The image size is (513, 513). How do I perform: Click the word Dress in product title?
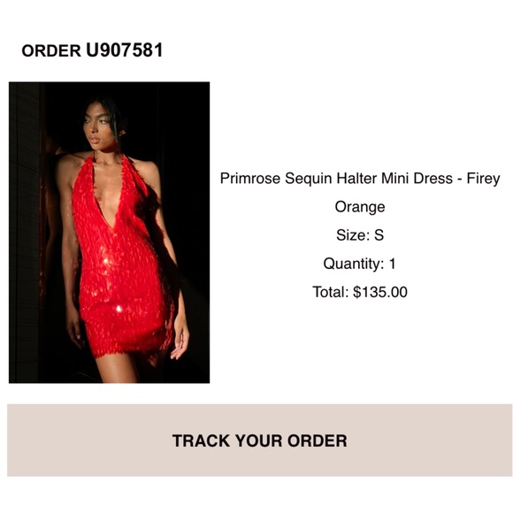[x=433, y=179]
